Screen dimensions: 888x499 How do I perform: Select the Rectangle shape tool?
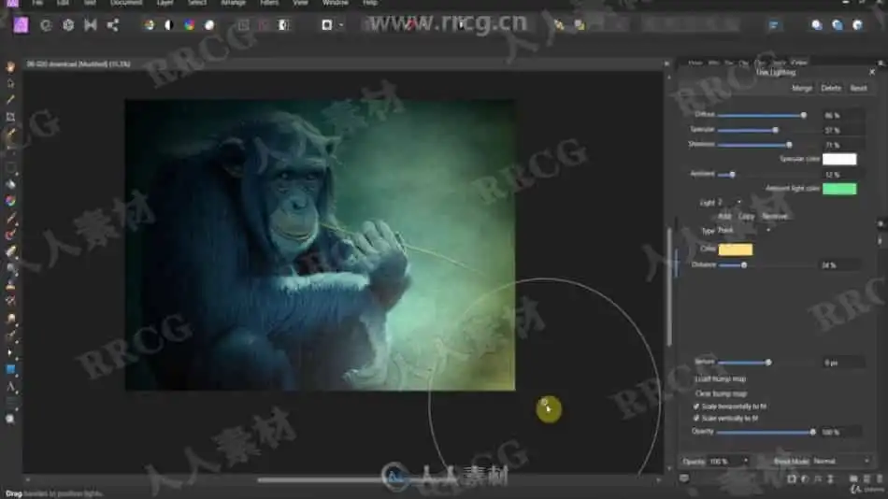pyautogui.click(x=11, y=369)
